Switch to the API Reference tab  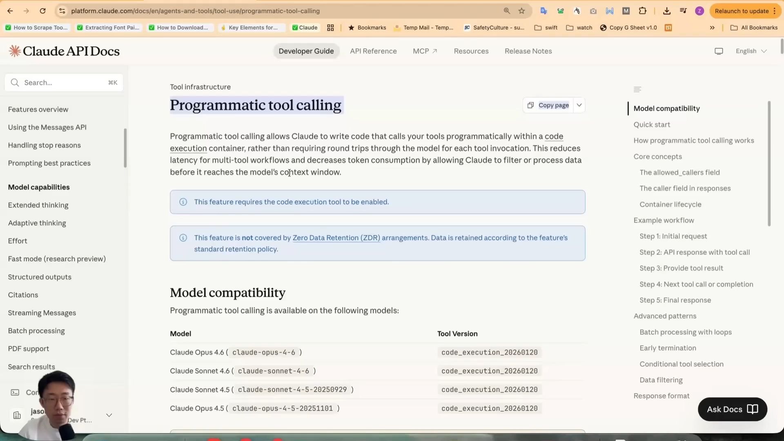point(373,51)
